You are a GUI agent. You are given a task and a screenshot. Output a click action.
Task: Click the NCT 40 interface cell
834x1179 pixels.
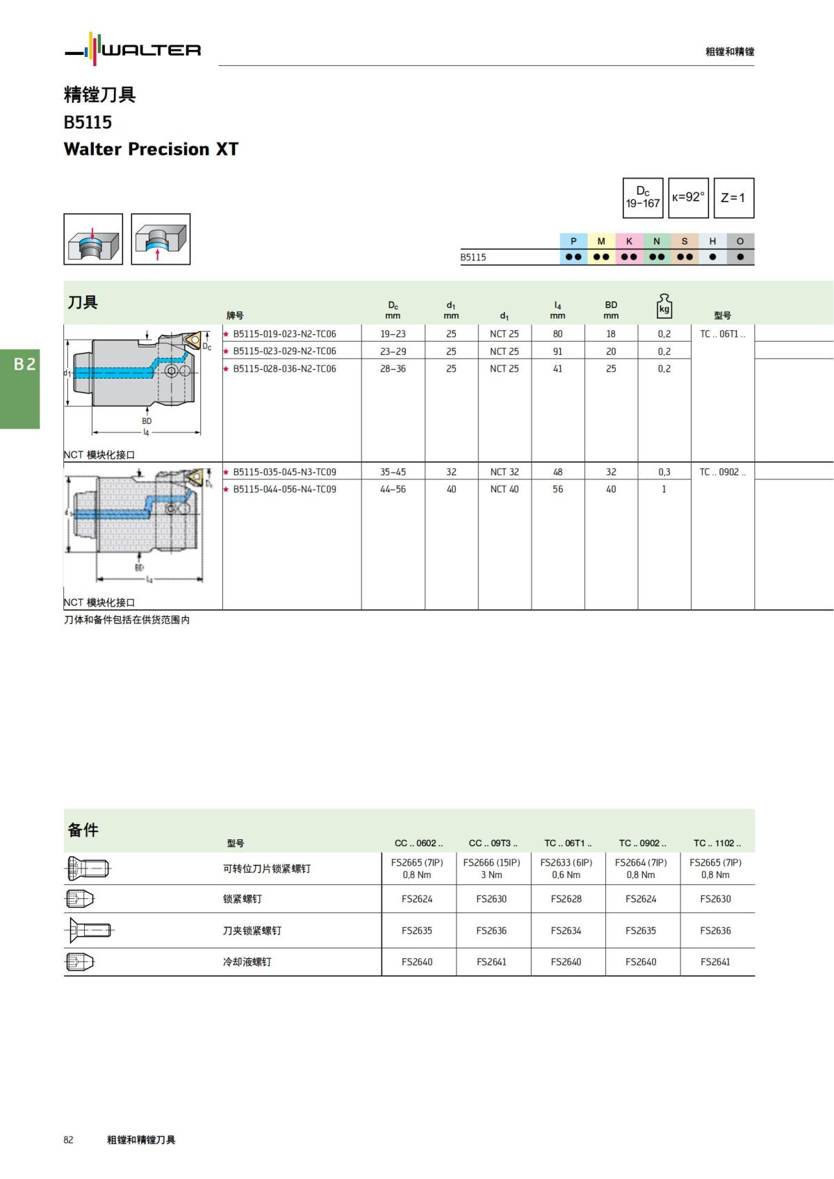[x=505, y=490]
